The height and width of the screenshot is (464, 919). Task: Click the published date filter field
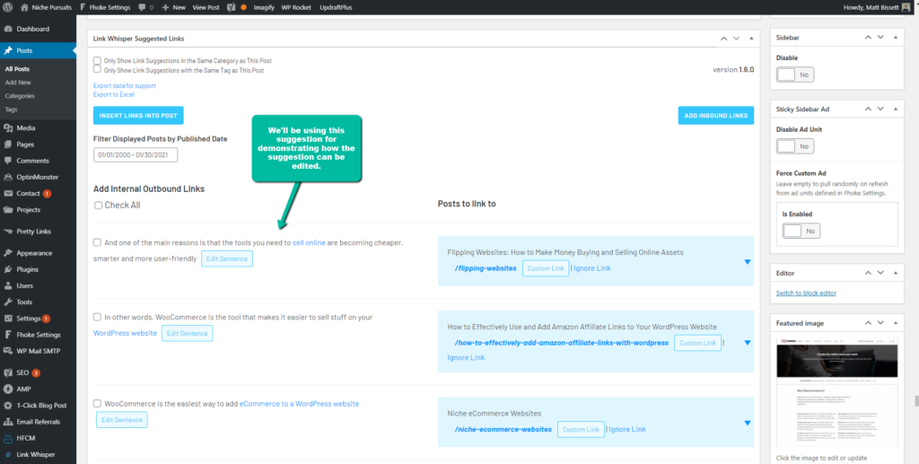(x=136, y=154)
